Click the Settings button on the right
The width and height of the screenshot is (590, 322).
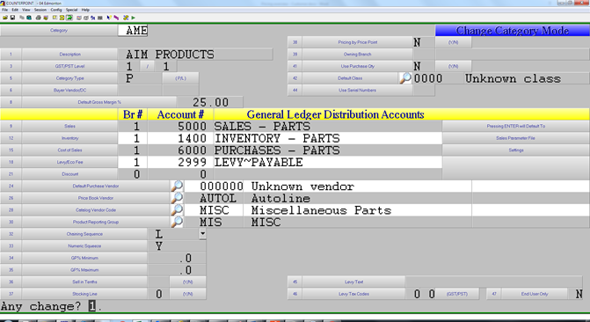[x=515, y=150]
